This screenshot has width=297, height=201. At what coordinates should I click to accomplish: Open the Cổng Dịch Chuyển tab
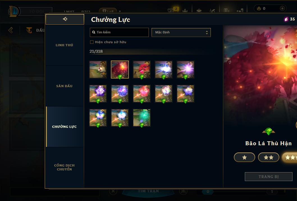[65, 167]
